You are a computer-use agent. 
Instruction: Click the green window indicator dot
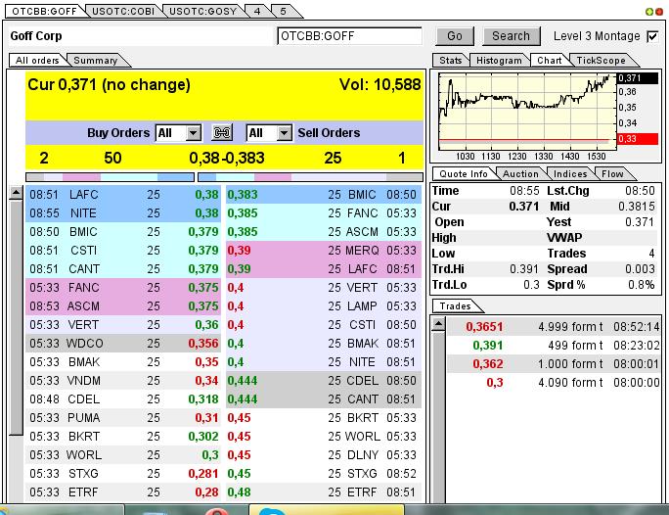pyautogui.click(x=648, y=12)
